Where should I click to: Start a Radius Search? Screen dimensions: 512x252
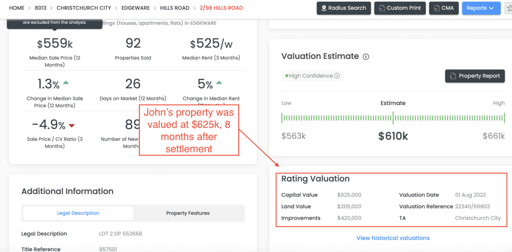[344, 8]
